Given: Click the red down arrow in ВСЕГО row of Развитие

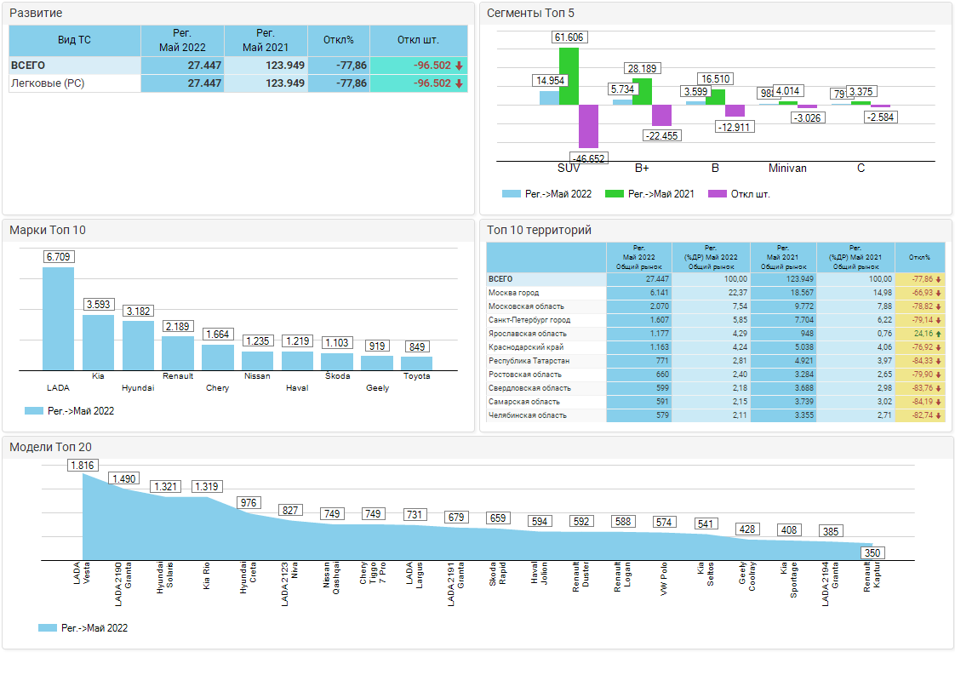Looking at the screenshot, I should [x=459, y=66].
